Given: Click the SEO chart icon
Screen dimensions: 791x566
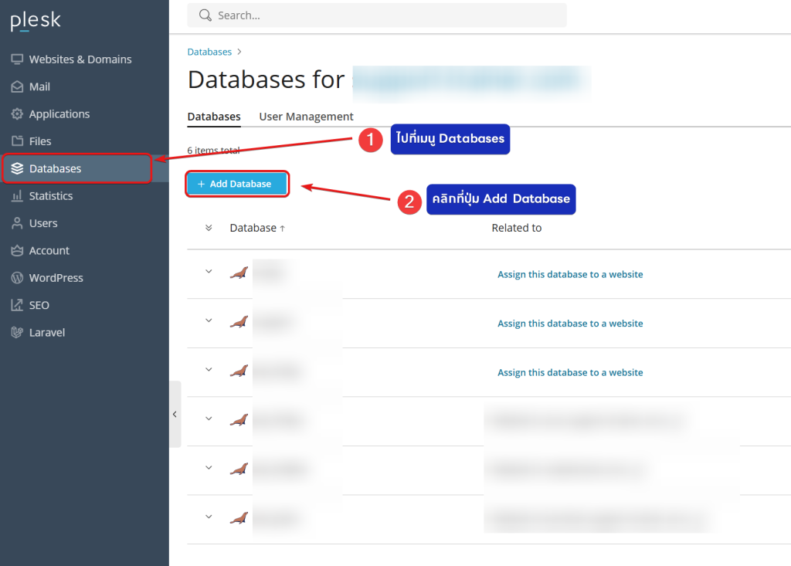Looking at the screenshot, I should [17, 306].
